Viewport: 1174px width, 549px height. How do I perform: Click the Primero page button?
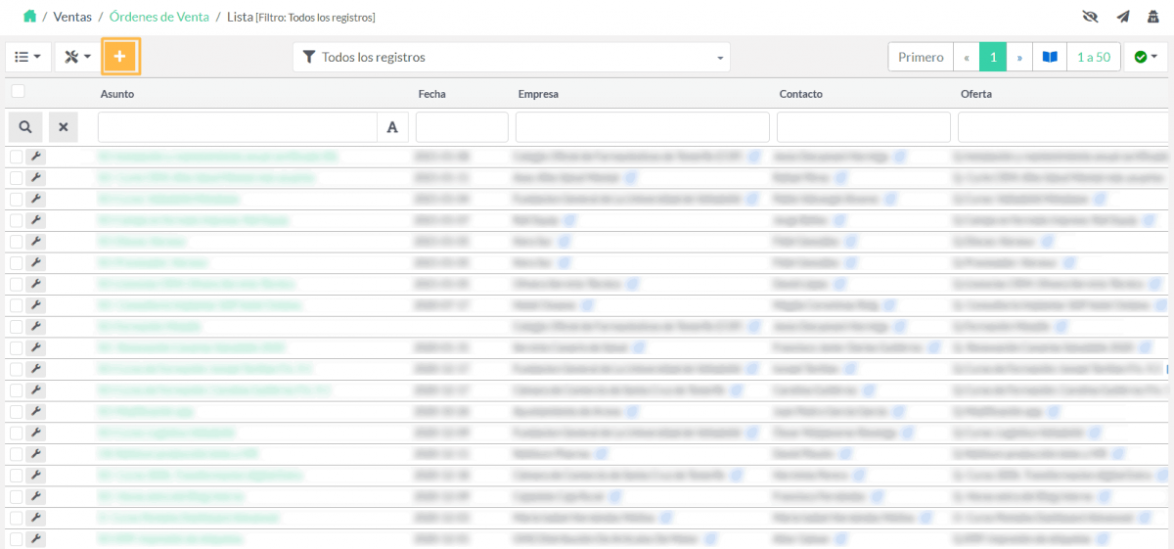(x=921, y=58)
